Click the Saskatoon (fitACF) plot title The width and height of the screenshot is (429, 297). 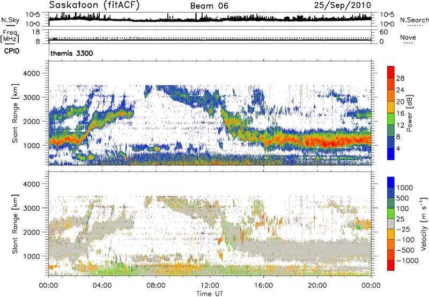pyautogui.click(x=94, y=5)
